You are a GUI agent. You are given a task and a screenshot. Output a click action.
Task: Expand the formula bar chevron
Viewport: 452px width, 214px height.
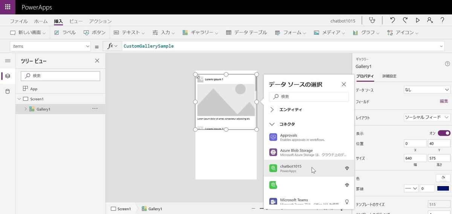pos(441,46)
